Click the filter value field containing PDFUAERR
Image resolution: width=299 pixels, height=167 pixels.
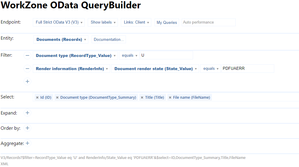point(248,68)
